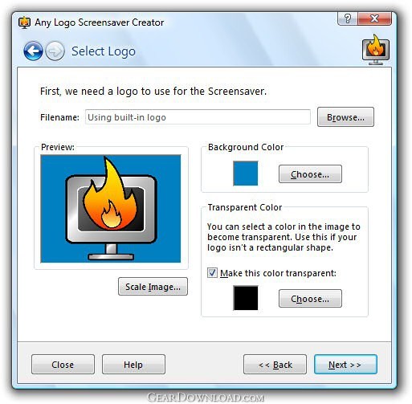Choose a new background color

pos(310,174)
